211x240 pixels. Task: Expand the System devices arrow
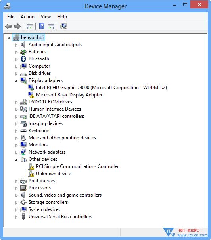(16, 210)
